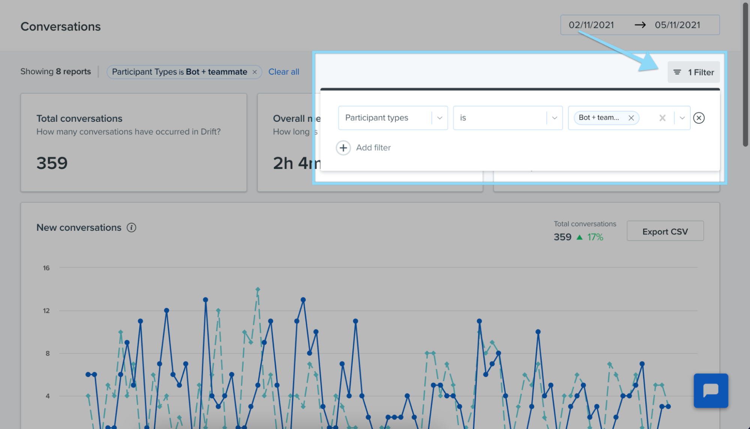Click the Showing 8 reports text
This screenshot has width=750, height=429.
pyautogui.click(x=56, y=71)
